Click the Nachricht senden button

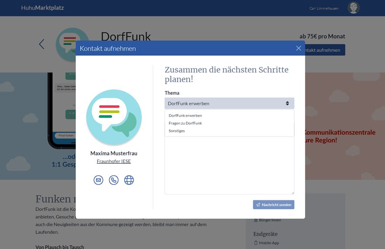click(x=274, y=205)
